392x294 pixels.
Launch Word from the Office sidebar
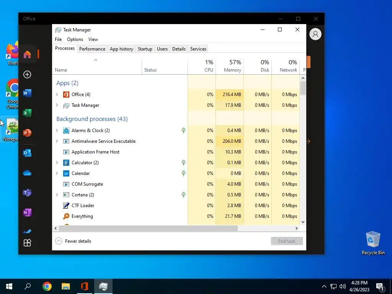point(27,93)
